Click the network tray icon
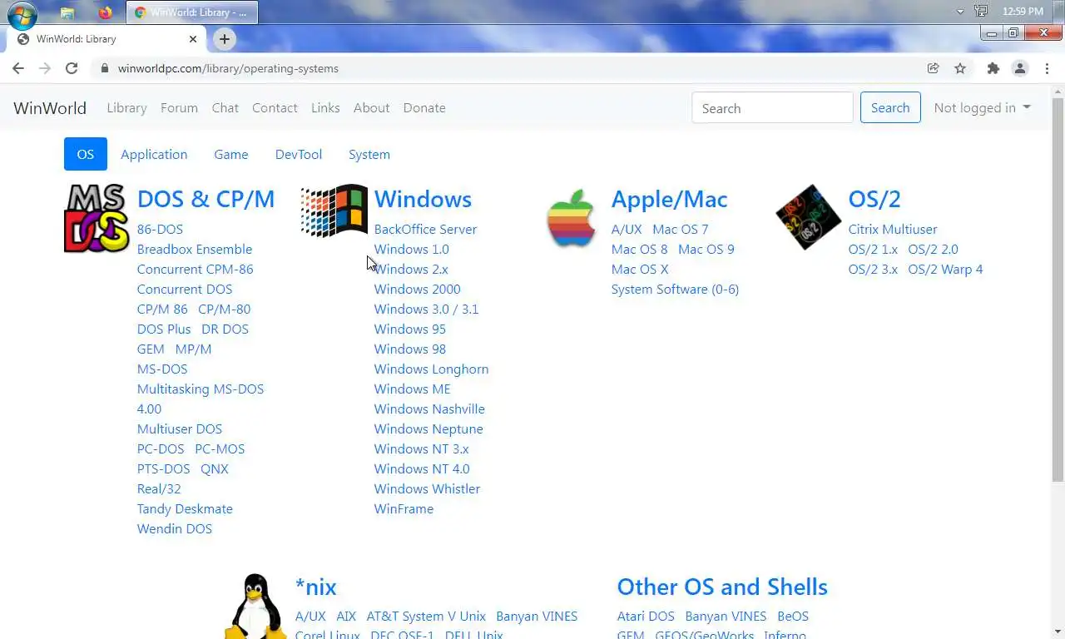This screenshot has width=1065, height=639. coord(981,12)
